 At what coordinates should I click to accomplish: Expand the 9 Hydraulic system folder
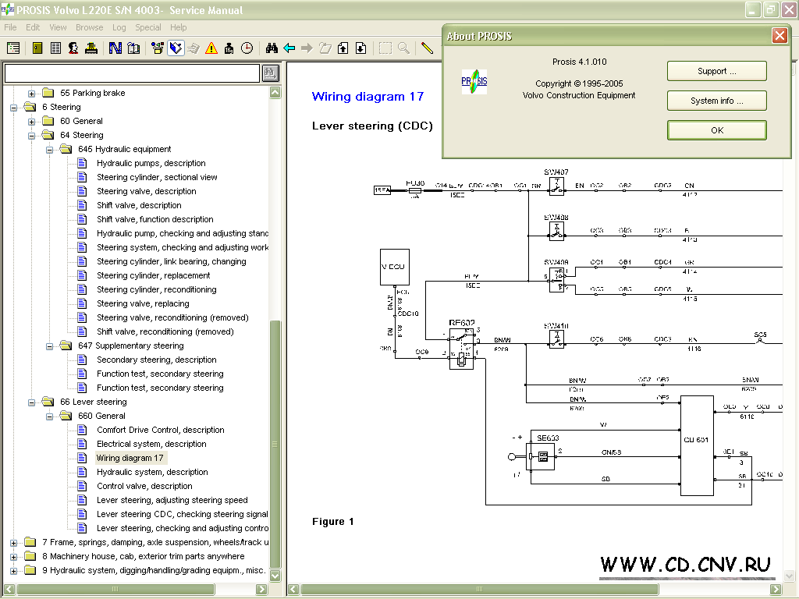14,571
